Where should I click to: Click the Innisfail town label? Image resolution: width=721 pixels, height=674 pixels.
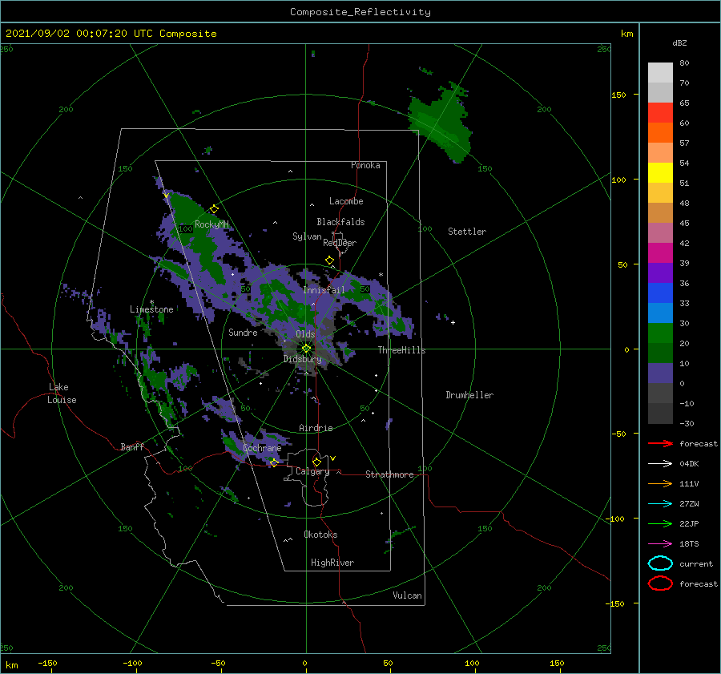pos(324,290)
